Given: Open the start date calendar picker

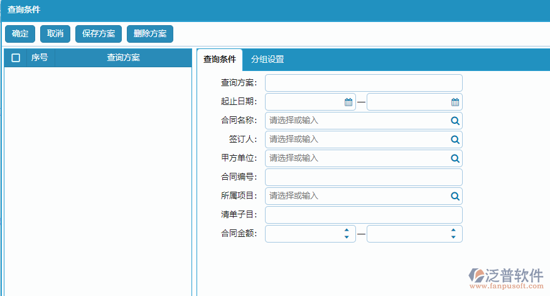Looking at the screenshot, I should pos(348,102).
